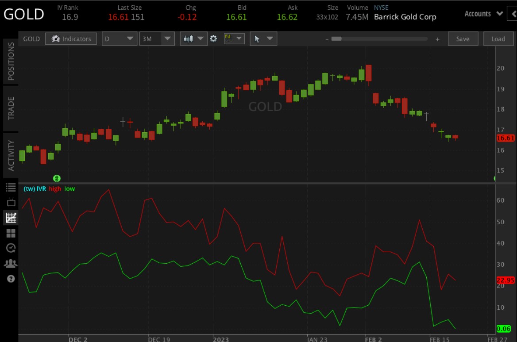Toggle the follow traders sidebar icon
Image resolution: width=517 pixels, height=342 pixels.
(x=11, y=263)
